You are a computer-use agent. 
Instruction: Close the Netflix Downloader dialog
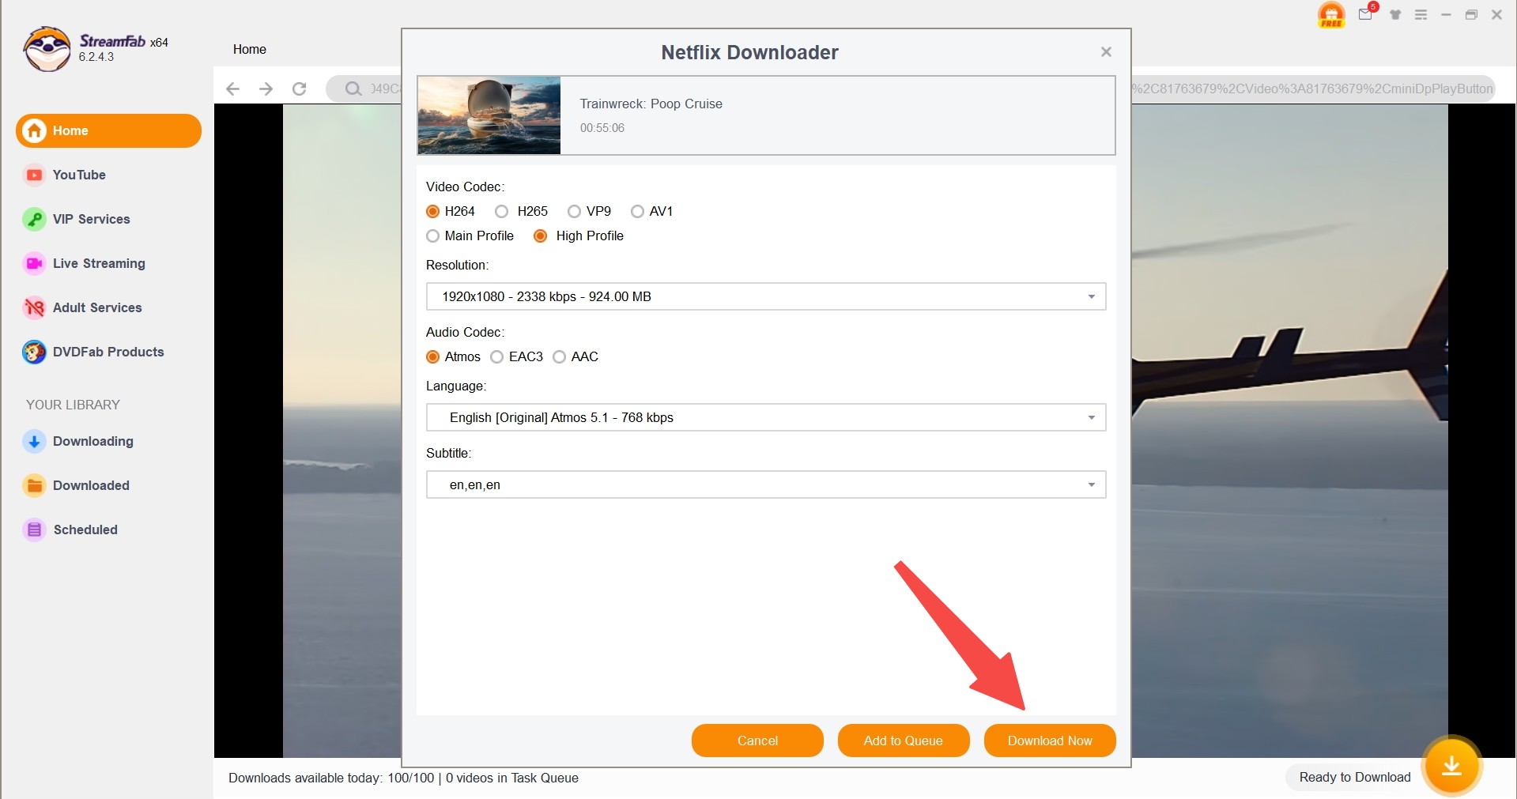click(x=1106, y=51)
